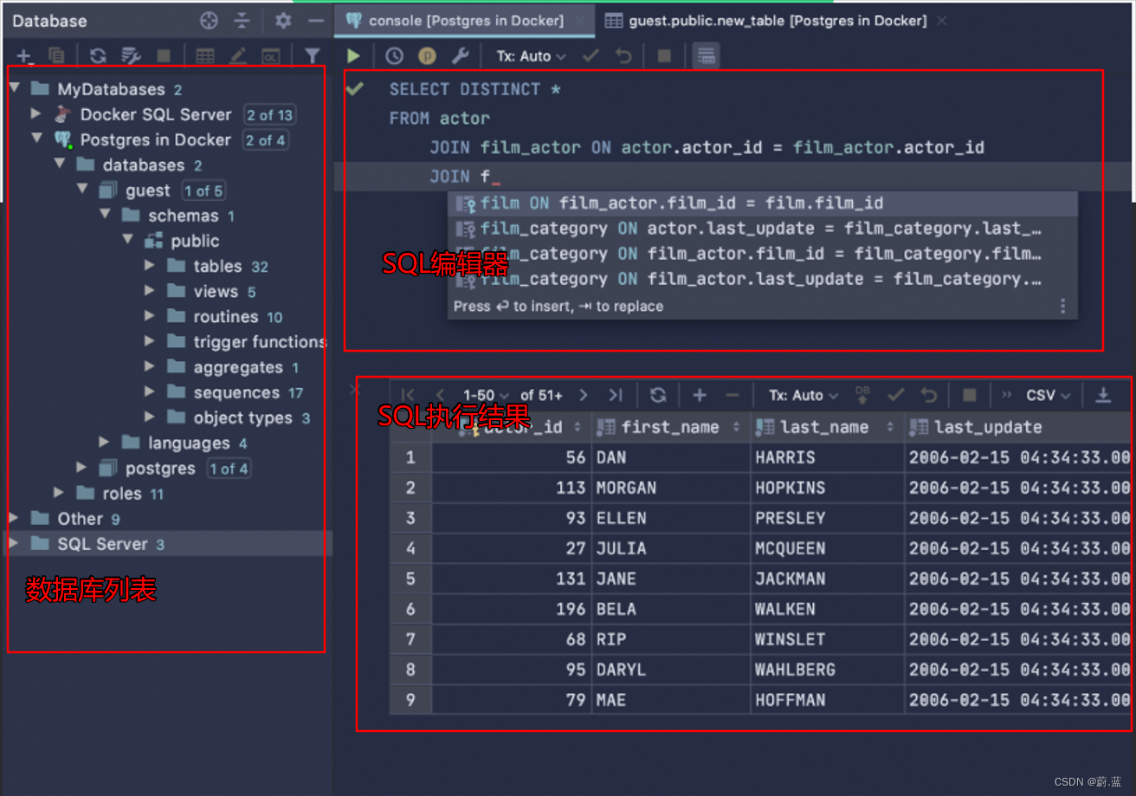Open Tx: Auto dropdown in results toolbar
Screen dimensions: 1136x796
[x=804, y=395]
